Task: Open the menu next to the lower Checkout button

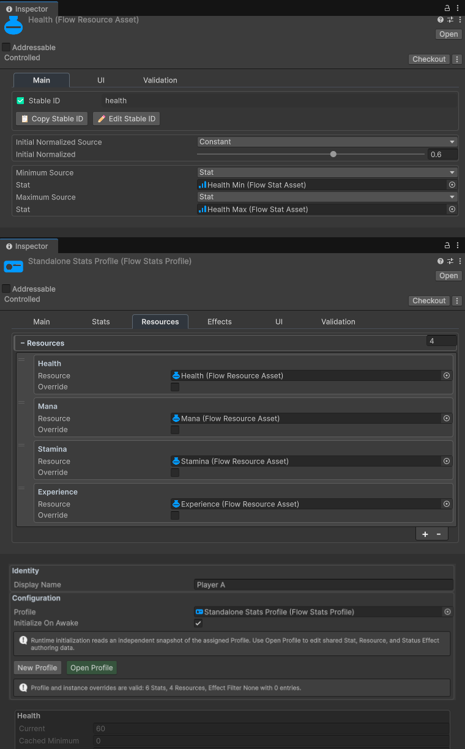Action: [x=457, y=301]
